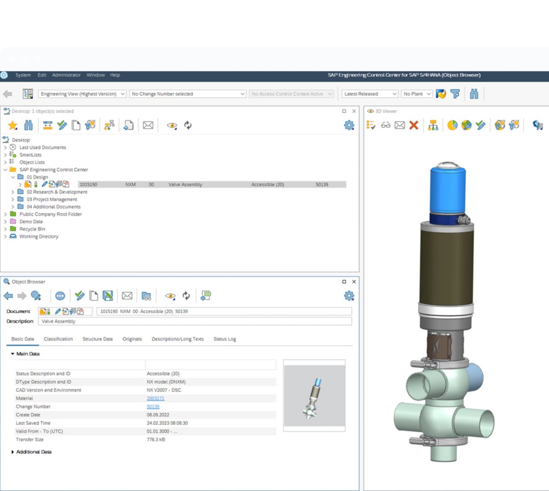Switch to the Originals tab
Image resolution: width=549 pixels, height=491 pixels.
132,339
